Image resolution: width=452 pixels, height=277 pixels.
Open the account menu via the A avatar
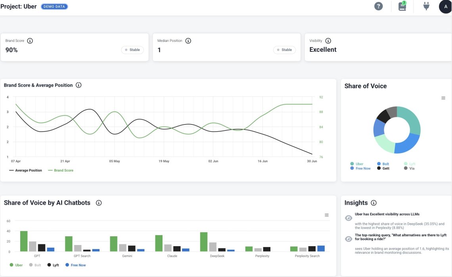click(x=445, y=6)
